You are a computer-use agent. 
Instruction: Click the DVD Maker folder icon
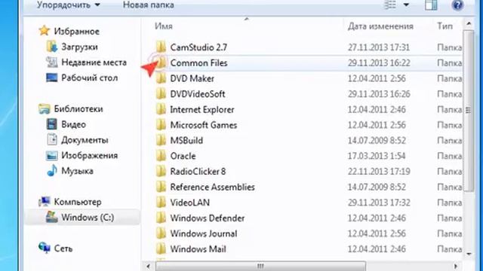[x=161, y=78]
